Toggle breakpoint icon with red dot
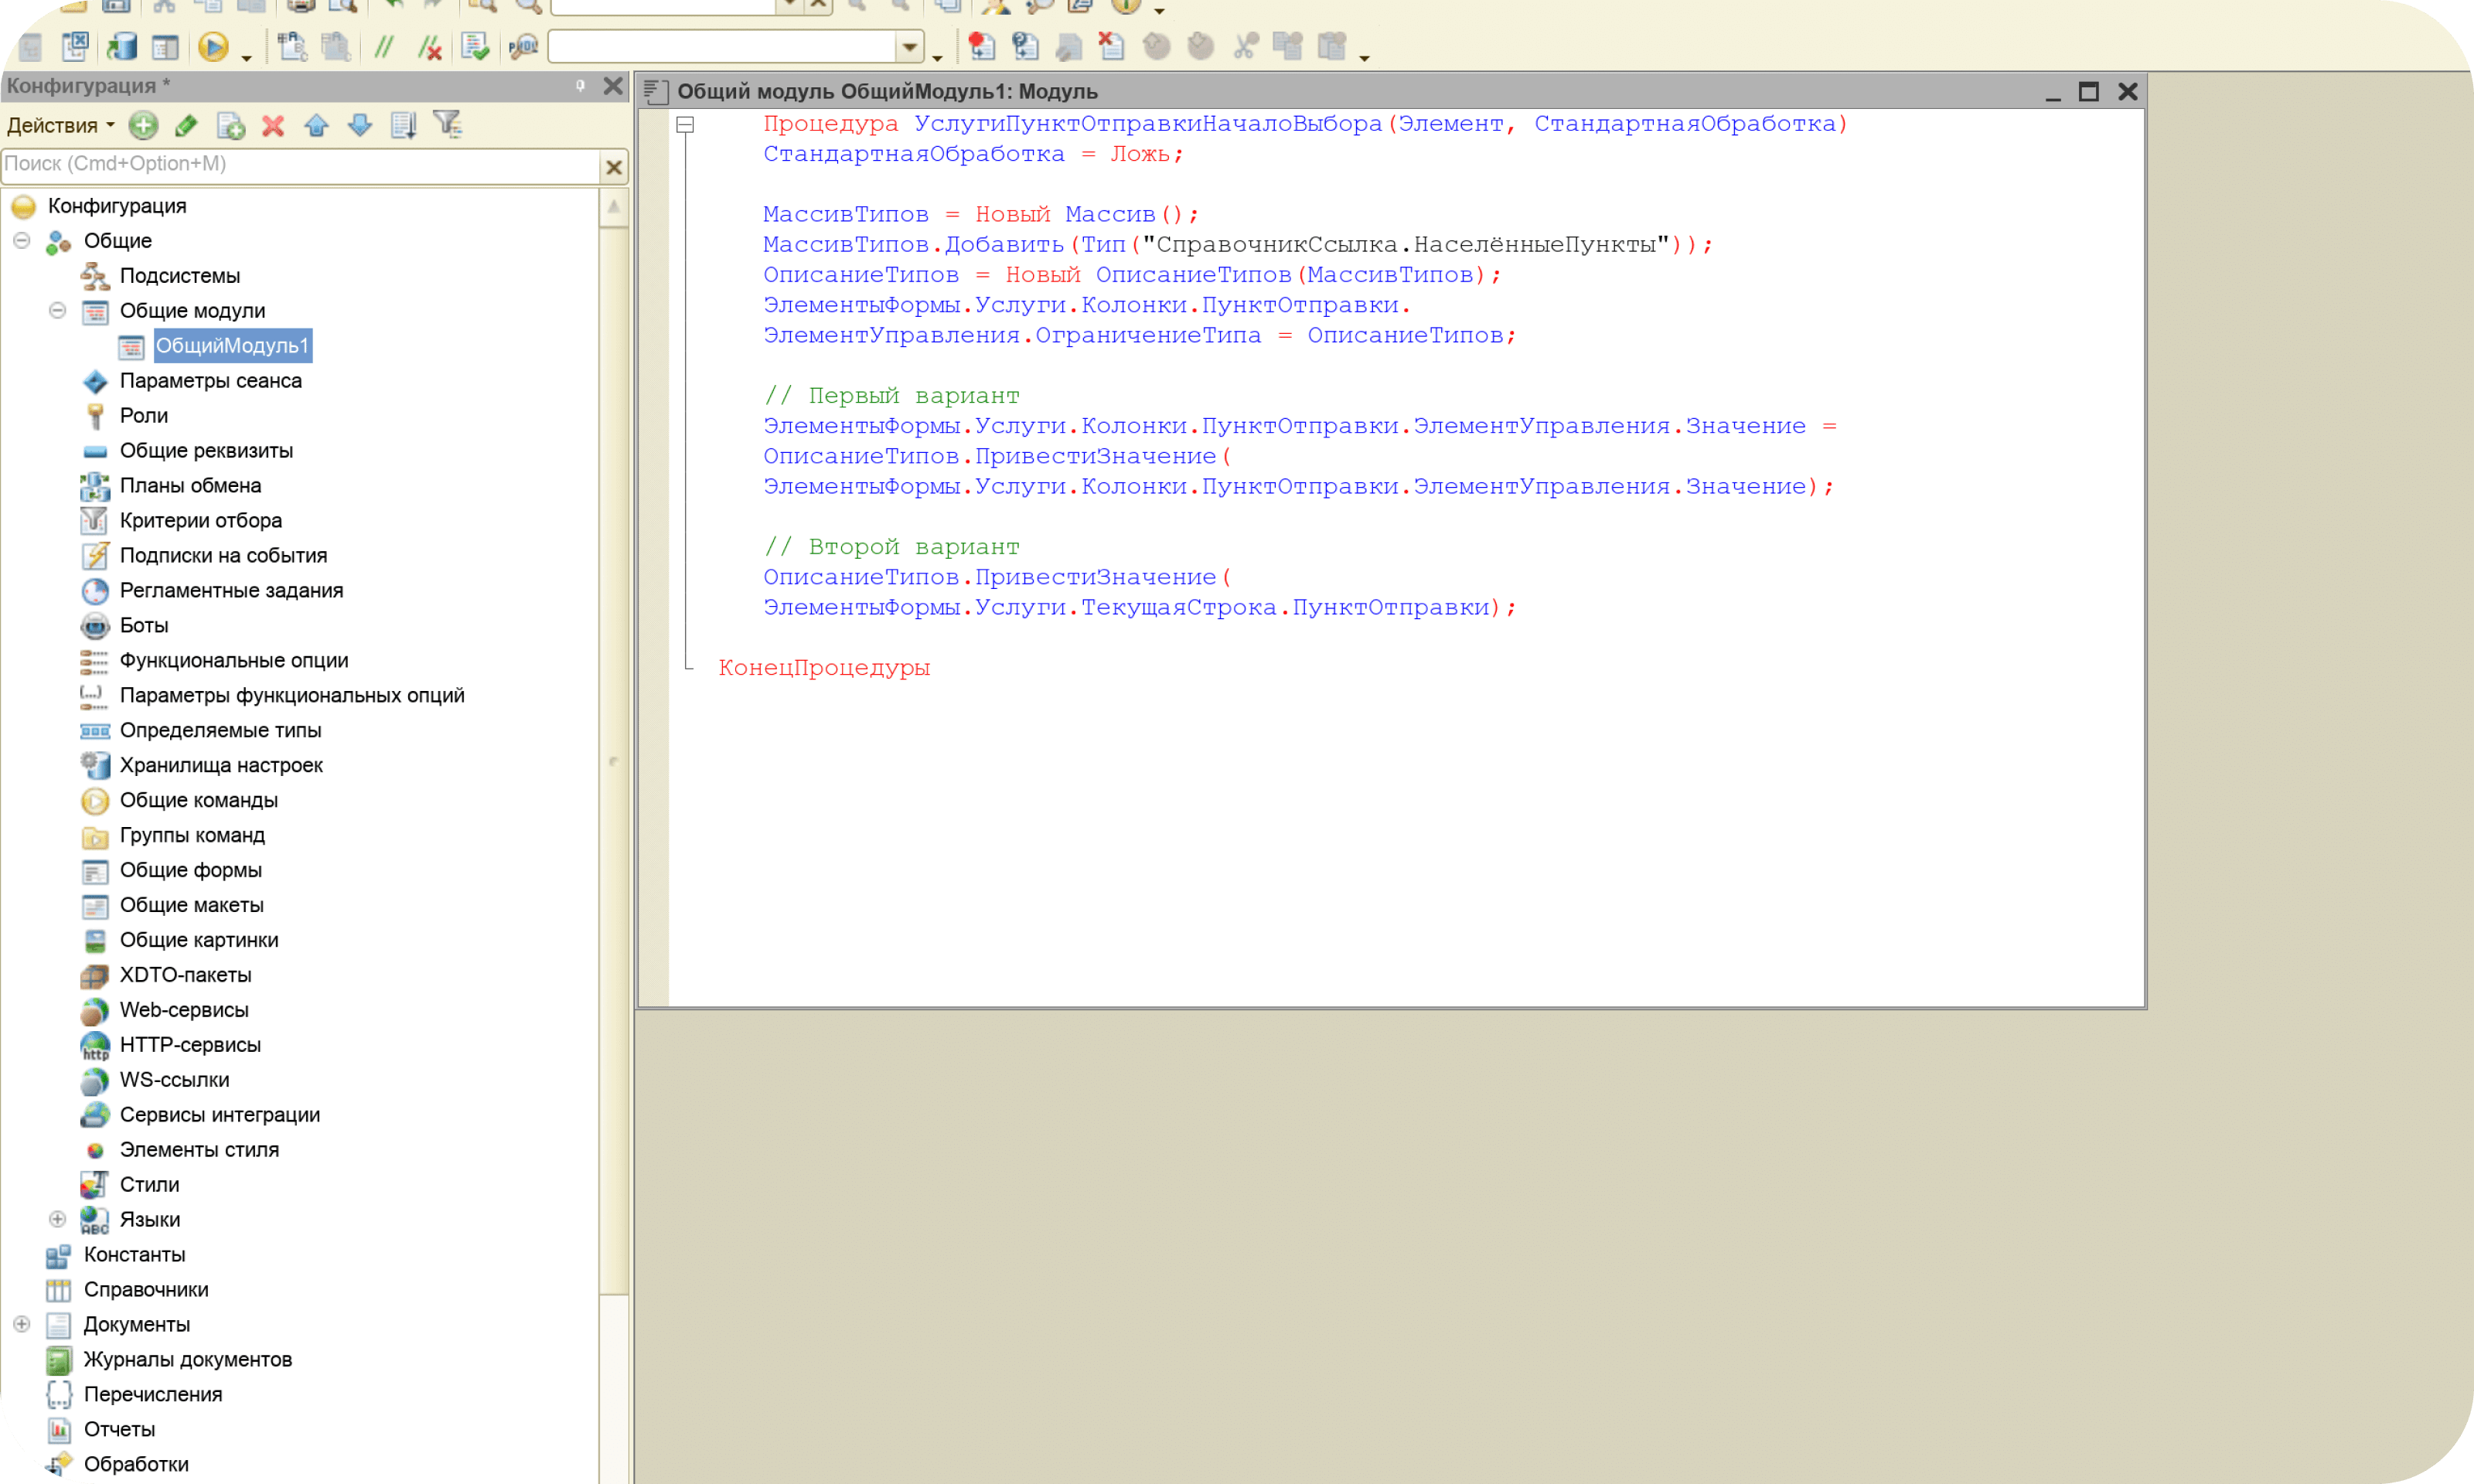The height and width of the screenshot is (1484, 2474). click(x=981, y=47)
